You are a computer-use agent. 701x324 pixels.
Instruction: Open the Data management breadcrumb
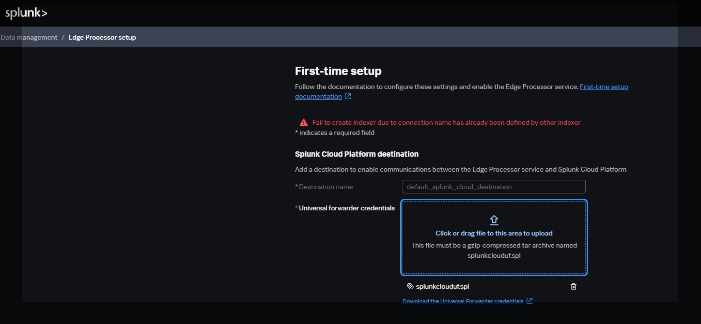tap(29, 37)
